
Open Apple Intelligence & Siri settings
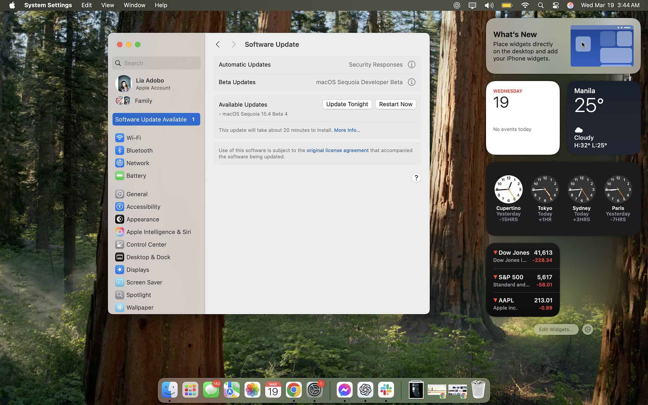(159, 232)
